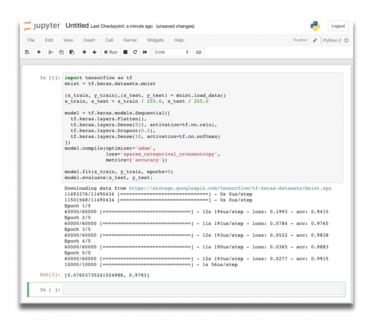Open the cell type dropdown showing Code
The height and width of the screenshot is (323, 373).
tap(171, 52)
